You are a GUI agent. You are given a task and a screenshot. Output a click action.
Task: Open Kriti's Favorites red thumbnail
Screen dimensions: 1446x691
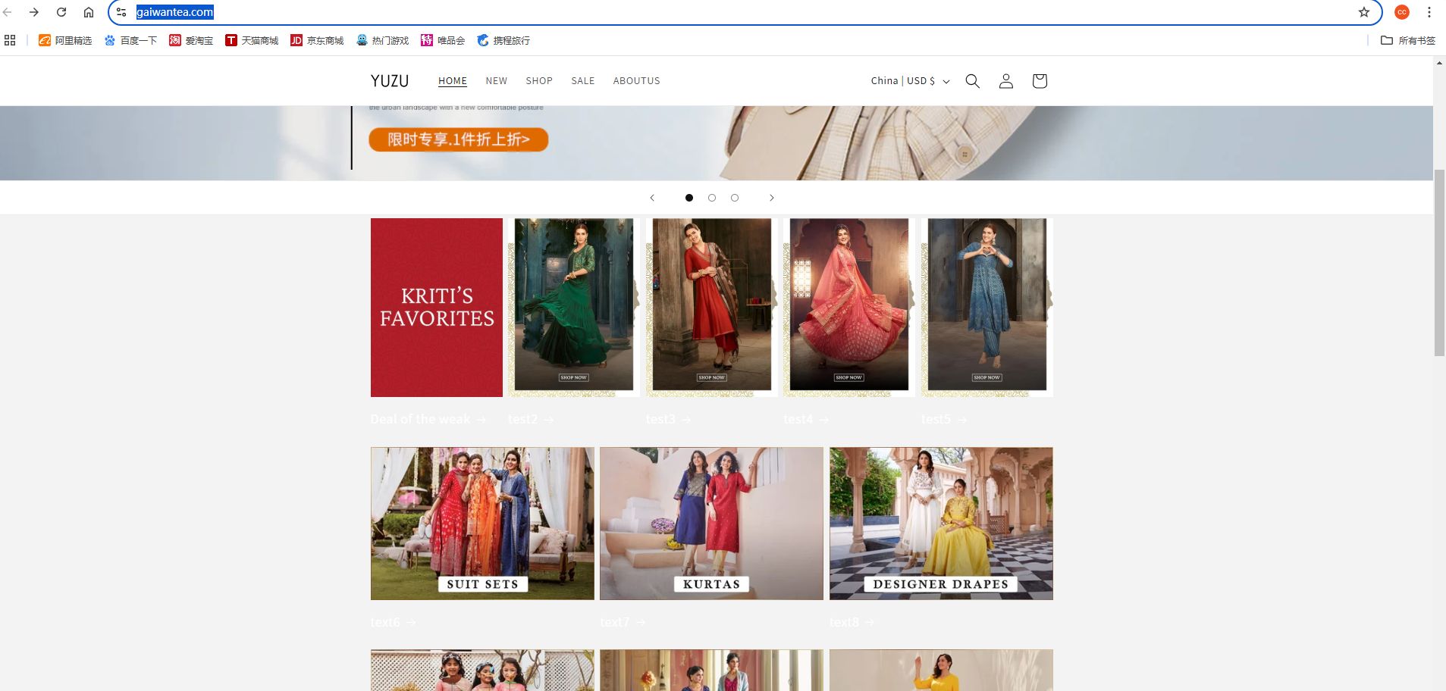[x=437, y=308]
